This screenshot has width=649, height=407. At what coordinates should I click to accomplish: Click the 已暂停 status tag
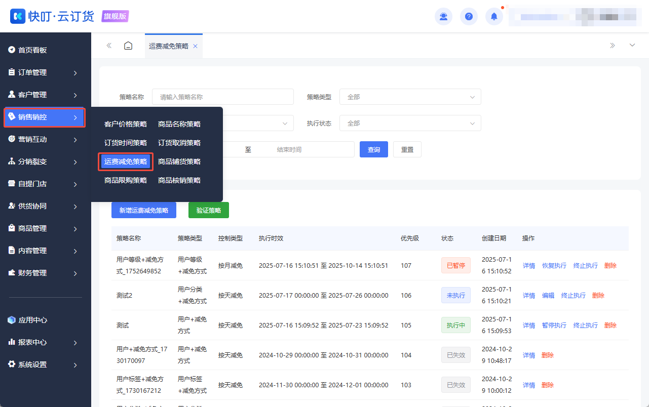(x=456, y=265)
